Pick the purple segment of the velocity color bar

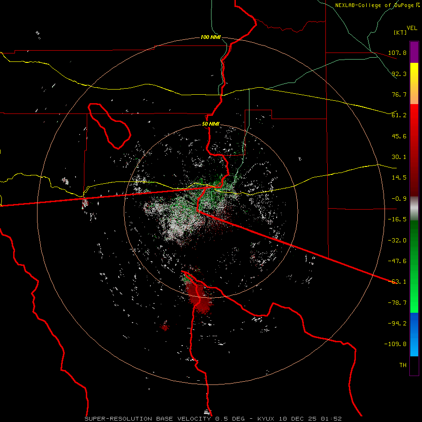(x=414, y=52)
